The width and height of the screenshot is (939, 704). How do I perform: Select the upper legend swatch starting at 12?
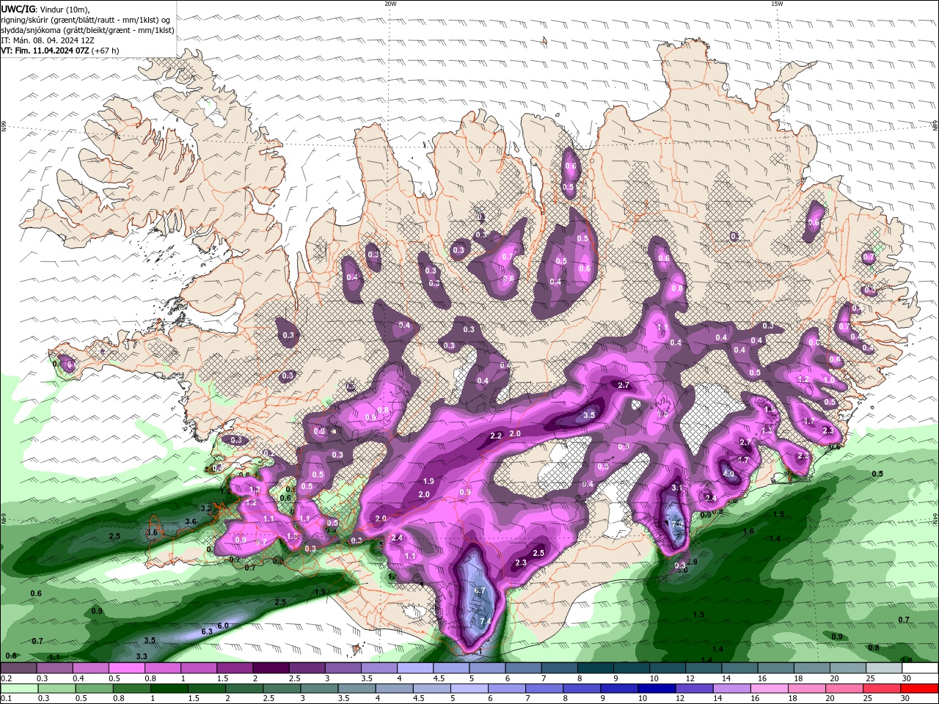click(x=704, y=668)
